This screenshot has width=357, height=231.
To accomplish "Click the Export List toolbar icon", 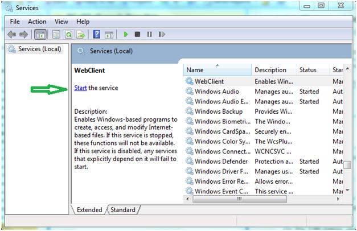I will point(81,35).
